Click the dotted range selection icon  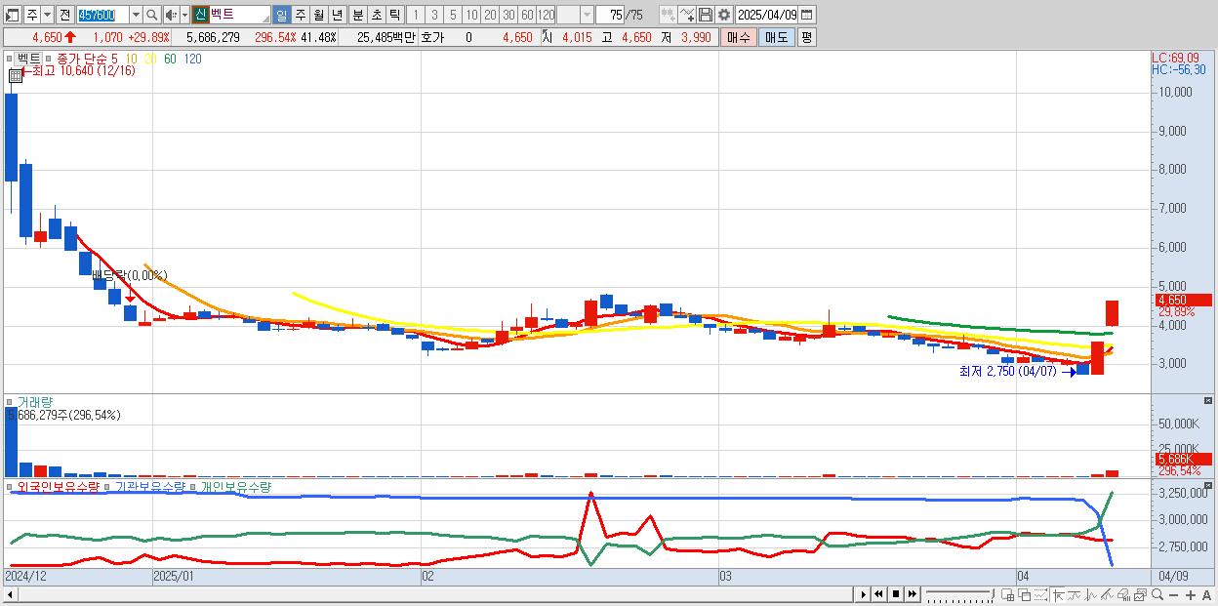(x=1041, y=594)
